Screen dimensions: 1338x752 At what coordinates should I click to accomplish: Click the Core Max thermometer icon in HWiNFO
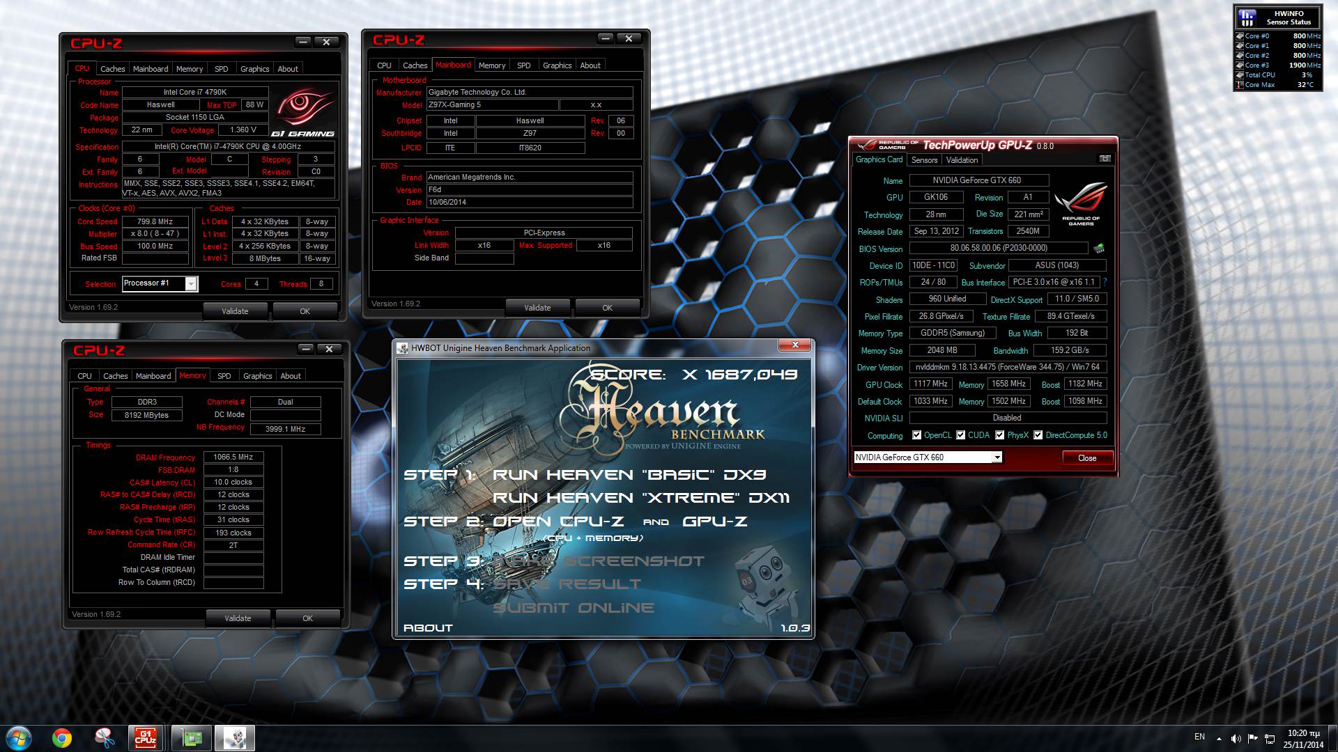tap(1240, 84)
